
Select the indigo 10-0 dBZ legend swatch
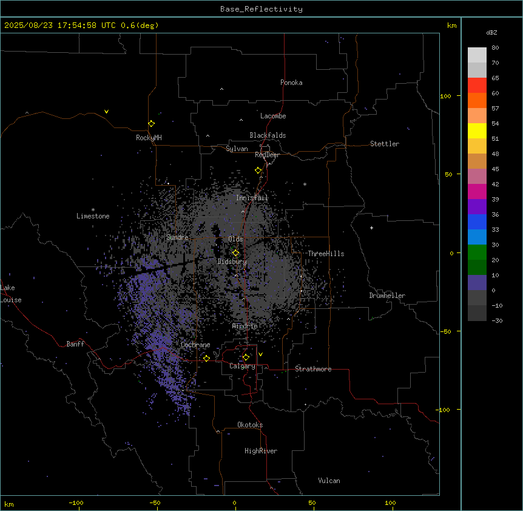pos(477,283)
